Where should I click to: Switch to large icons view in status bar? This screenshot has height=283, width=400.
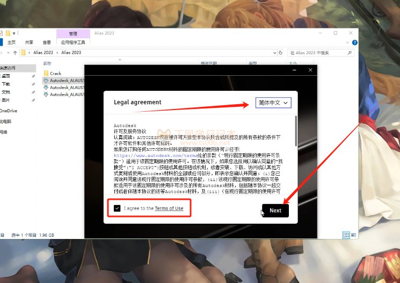point(354,235)
